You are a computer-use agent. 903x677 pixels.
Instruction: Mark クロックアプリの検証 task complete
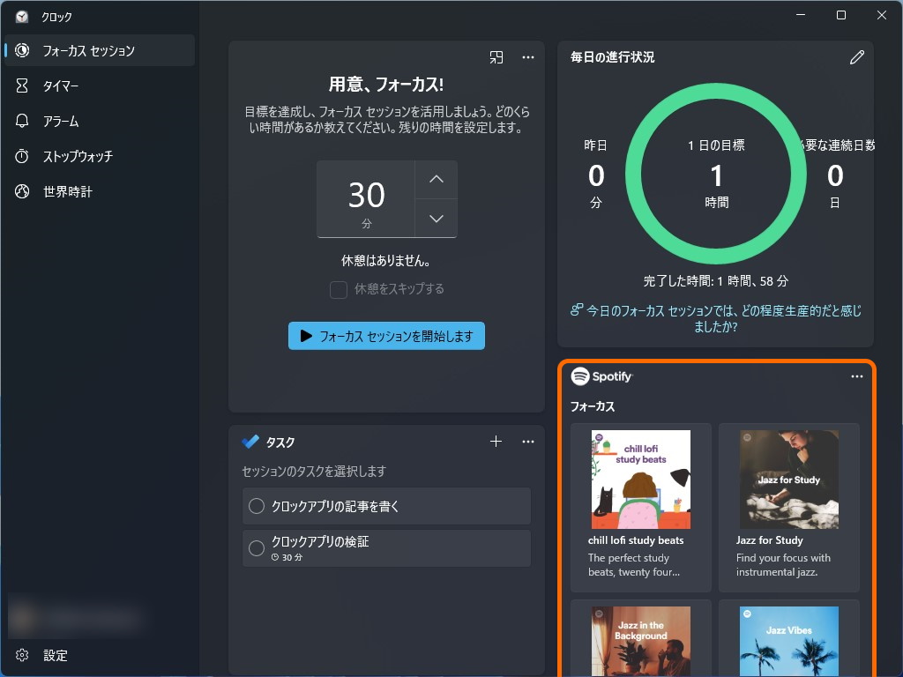point(256,548)
